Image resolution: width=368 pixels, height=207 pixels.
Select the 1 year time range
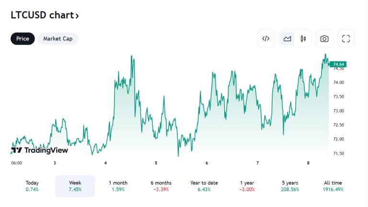tap(247, 186)
